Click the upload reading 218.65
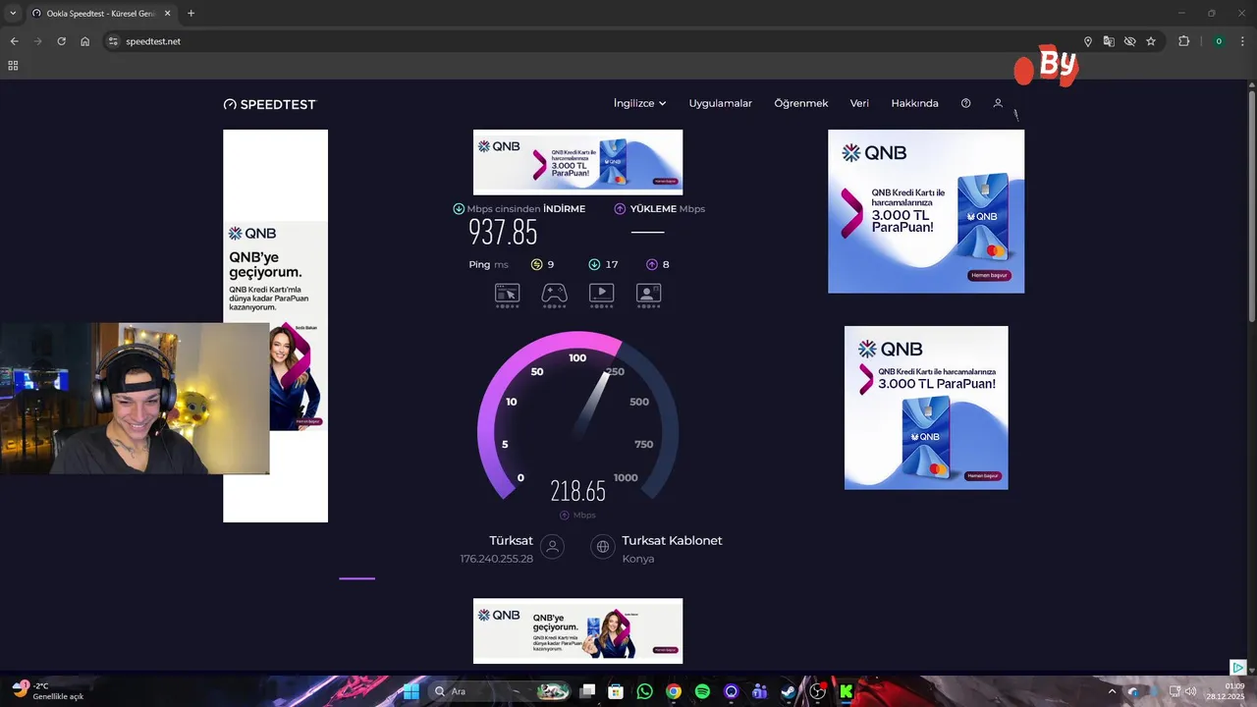Screen dimensions: 1257x707 pyautogui.click(x=577, y=491)
